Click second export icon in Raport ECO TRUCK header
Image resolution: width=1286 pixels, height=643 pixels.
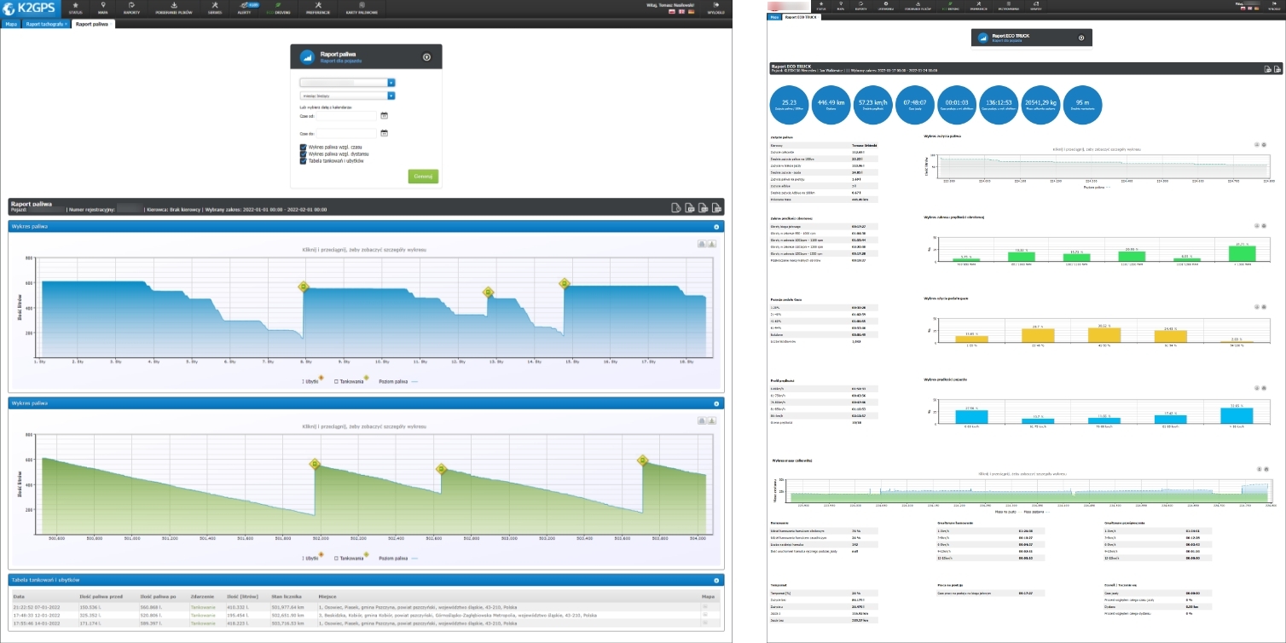coord(1277,69)
